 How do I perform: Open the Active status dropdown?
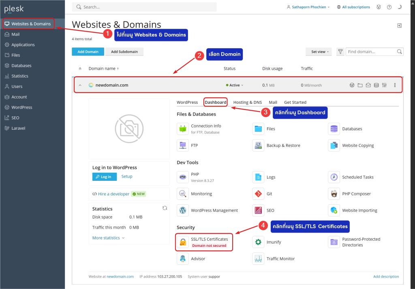235,85
